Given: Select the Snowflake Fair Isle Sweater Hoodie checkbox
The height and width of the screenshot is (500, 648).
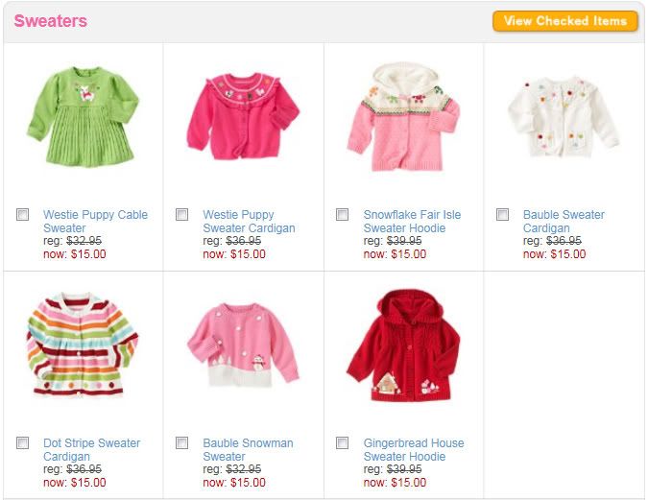Looking at the screenshot, I should coord(343,215).
